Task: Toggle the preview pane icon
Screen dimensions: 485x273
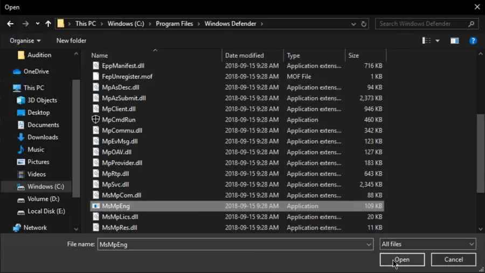Action: (x=454, y=40)
